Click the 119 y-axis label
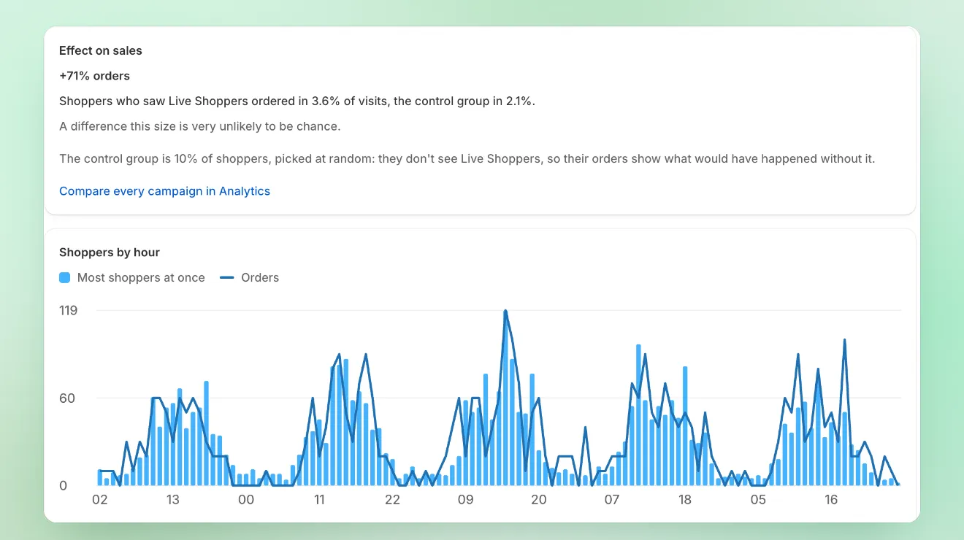Viewport: 964px width, 540px height. [68, 311]
